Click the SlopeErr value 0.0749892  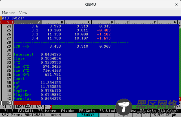[51, 95]
